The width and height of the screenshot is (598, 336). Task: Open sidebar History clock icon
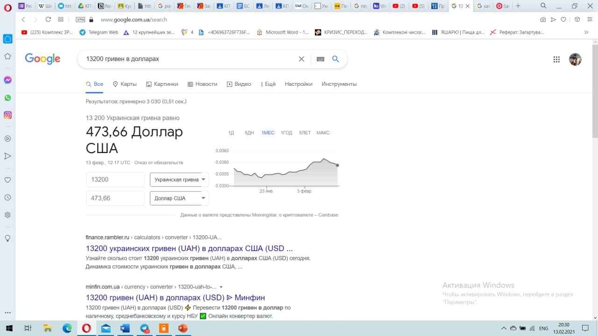[x=7, y=197]
